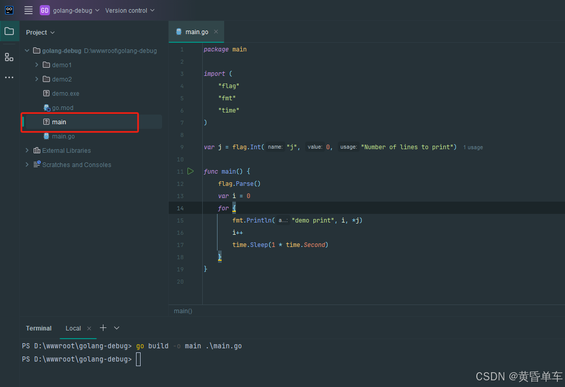Show more tool windows via ellipsis icon
Image resolution: width=565 pixels, height=387 pixels.
click(x=9, y=77)
